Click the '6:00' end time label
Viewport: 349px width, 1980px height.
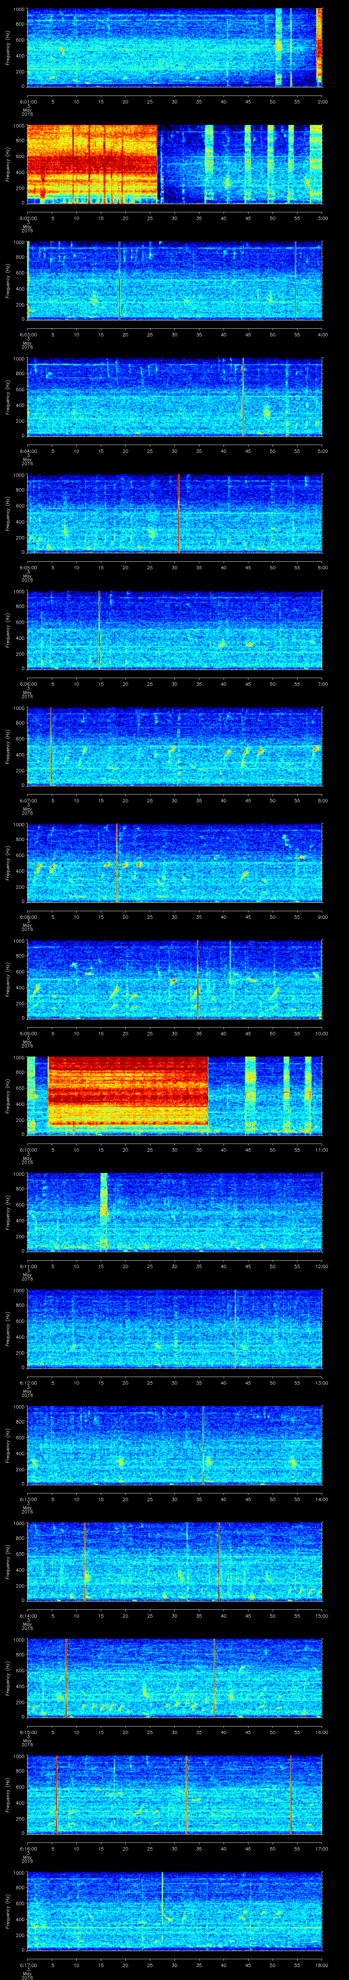[x=322, y=568]
